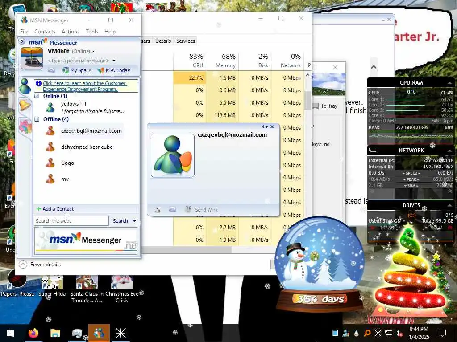Open the Tools menu
This screenshot has height=342, width=457.
click(92, 32)
